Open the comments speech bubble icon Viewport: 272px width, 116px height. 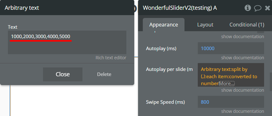click(x=257, y=8)
